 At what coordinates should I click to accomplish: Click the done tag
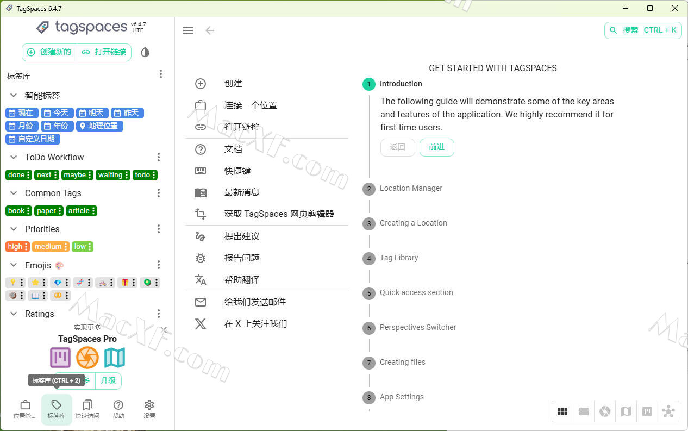point(18,175)
